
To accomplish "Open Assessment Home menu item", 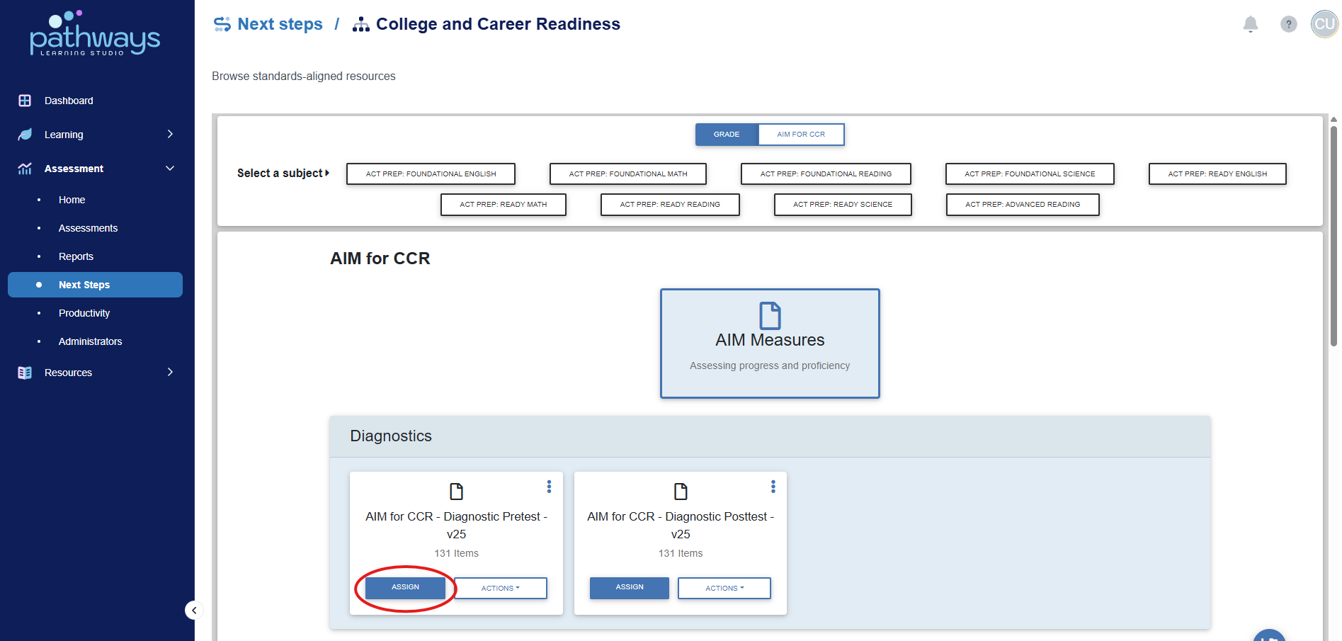I will (x=72, y=200).
